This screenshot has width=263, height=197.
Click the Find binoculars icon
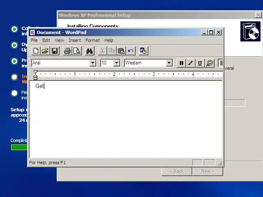[90, 51]
